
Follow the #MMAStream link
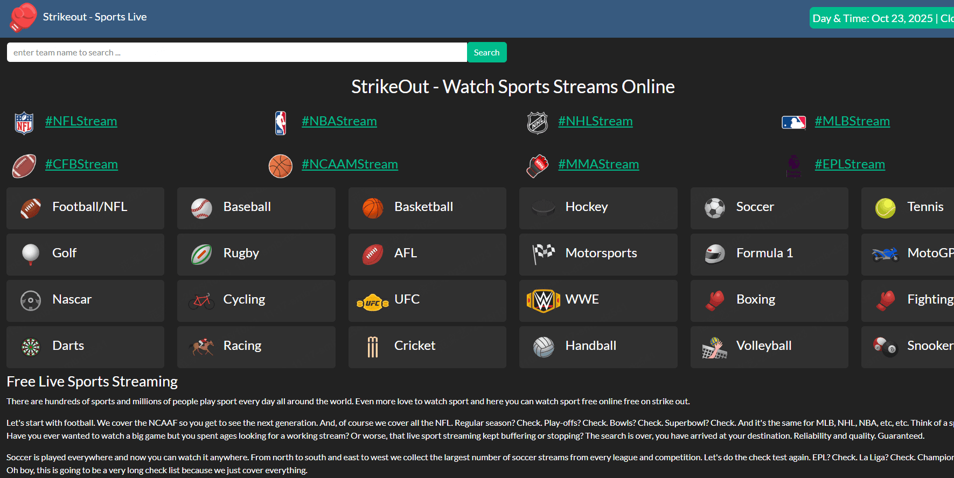598,164
